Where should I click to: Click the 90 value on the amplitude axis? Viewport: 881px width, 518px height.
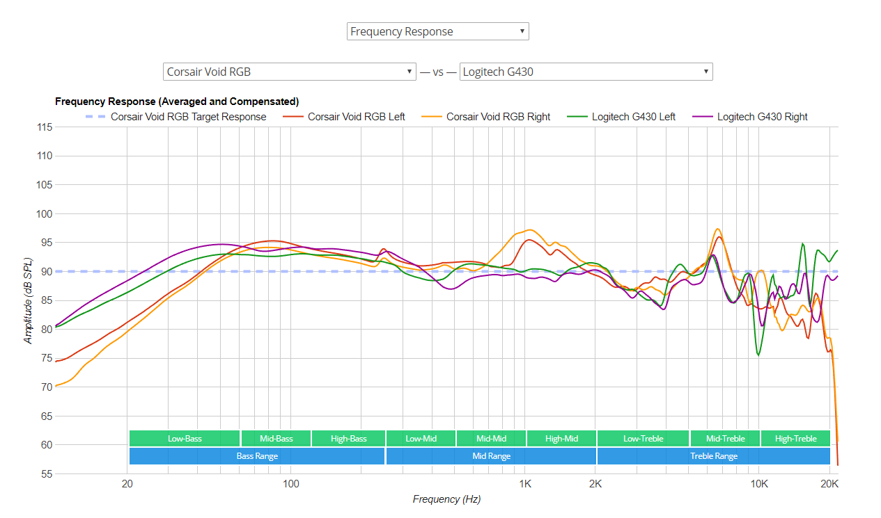point(47,272)
